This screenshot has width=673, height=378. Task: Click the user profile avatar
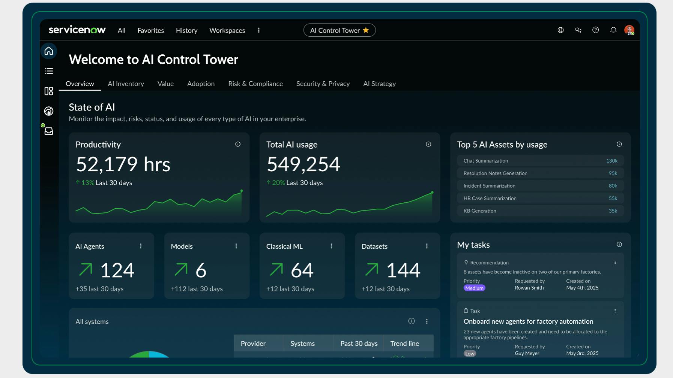coord(629,30)
